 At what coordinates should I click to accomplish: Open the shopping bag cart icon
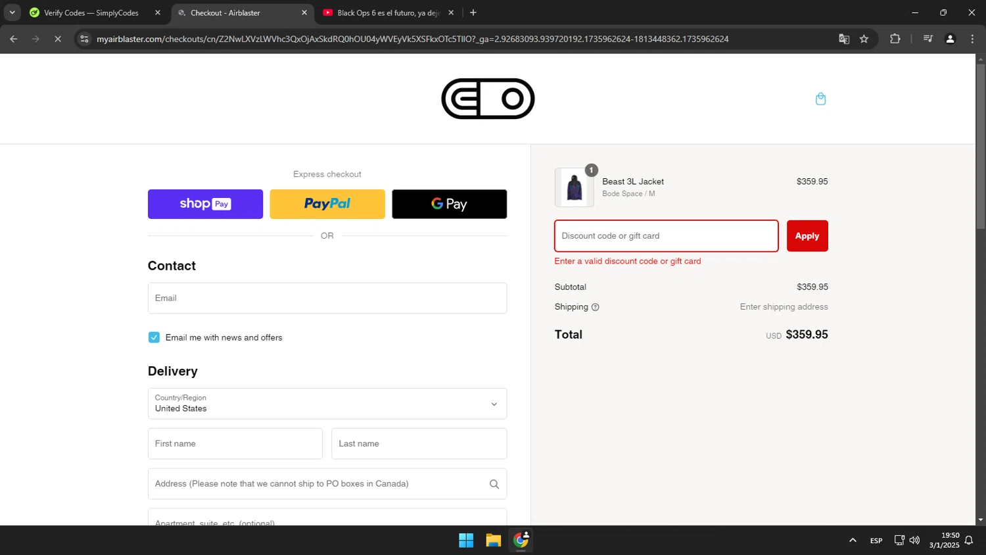(x=820, y=99)
